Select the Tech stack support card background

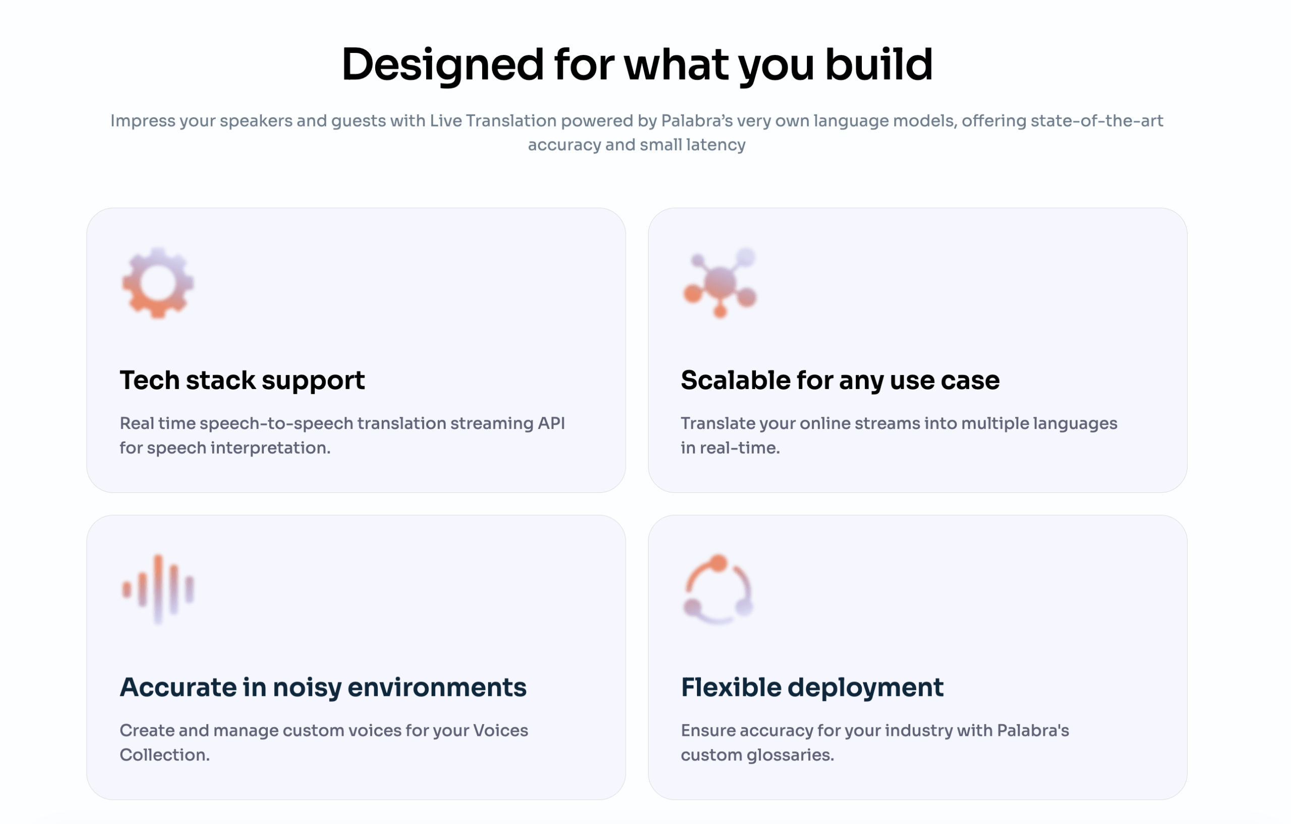tap(356, 350)
